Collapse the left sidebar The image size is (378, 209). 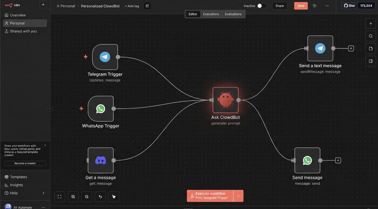[50, 108]
